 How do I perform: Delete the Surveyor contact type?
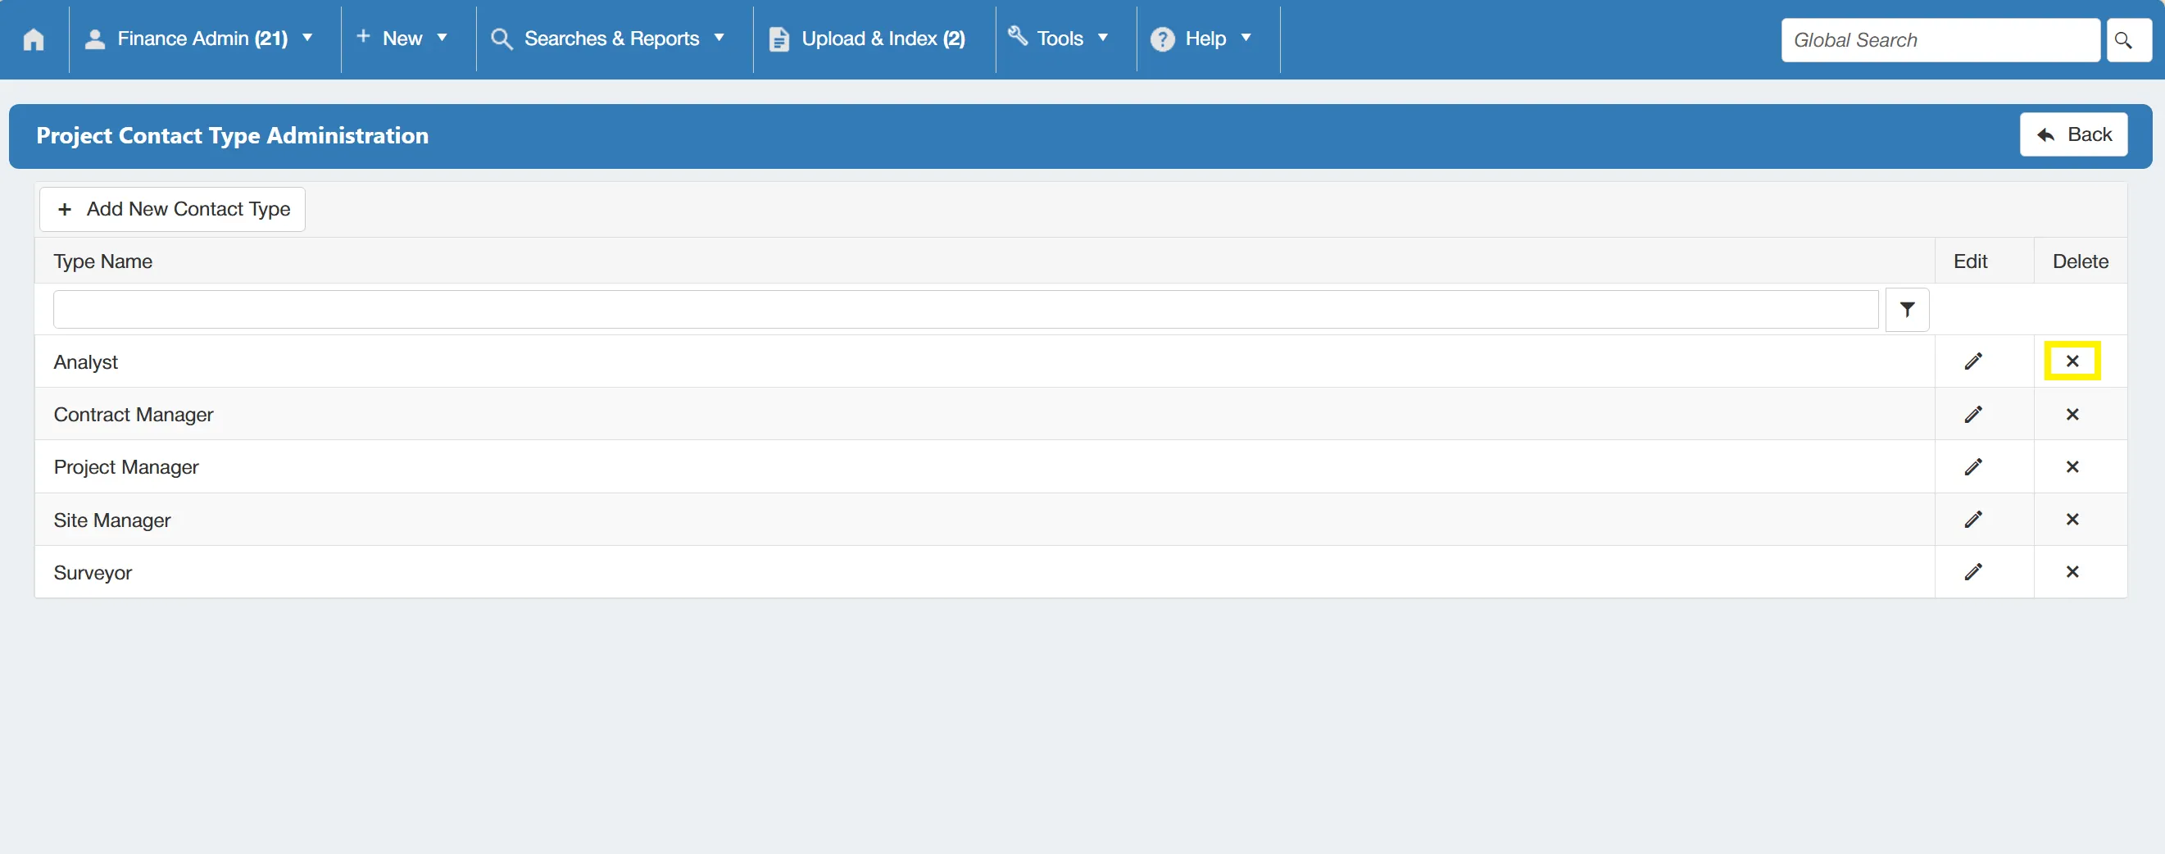2072,571
